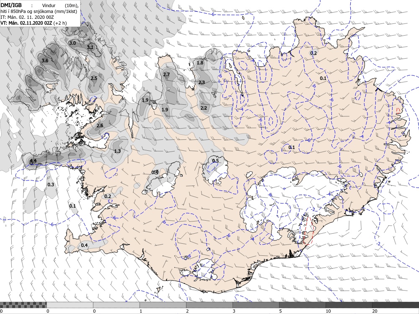Click the 0.5 value on the glacier
The width and height of the screenshot is (419, 314).
click(x=215, y=160)
